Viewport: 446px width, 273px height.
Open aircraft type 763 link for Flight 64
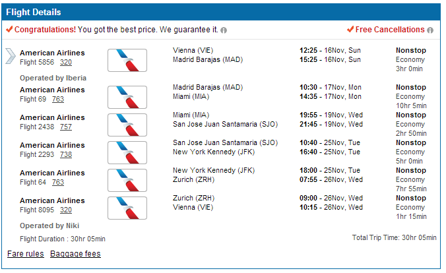click(x=58, y=182)
